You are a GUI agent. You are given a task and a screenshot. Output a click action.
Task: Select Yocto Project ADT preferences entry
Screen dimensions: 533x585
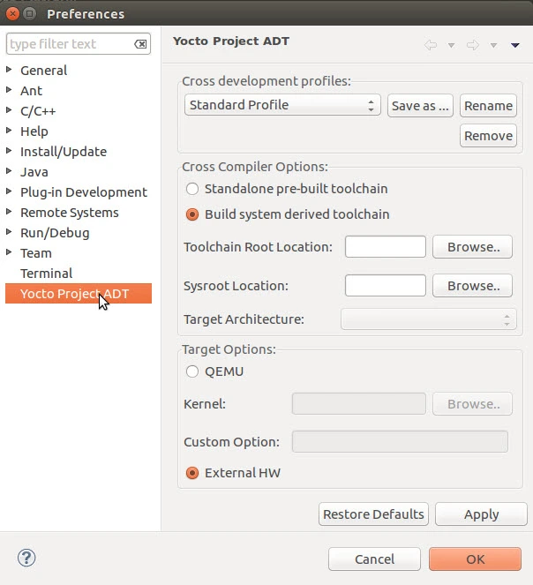[x=74, y=294]
